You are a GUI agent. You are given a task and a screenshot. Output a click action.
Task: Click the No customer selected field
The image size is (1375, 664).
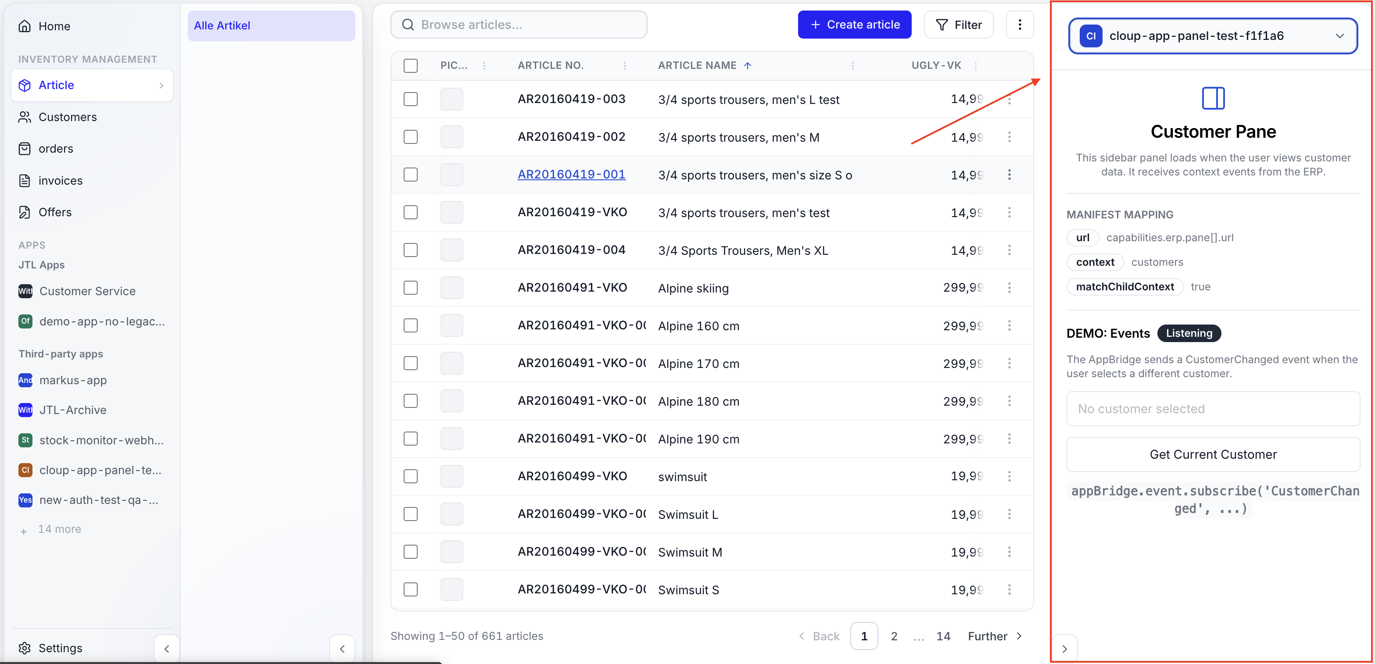[1213, 409]
